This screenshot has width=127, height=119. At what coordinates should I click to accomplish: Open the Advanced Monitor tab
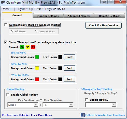point(79,16)
